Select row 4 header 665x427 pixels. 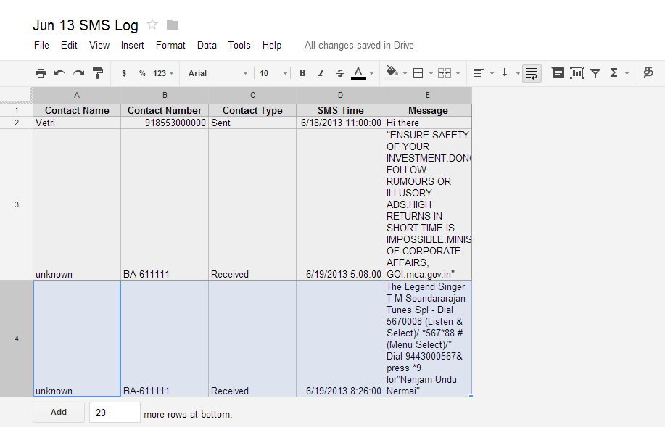pos(17,339)
